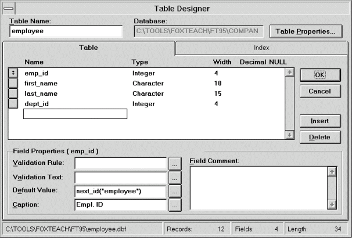Open the window control menu box
Screen dimensions: 352x238
point(9,9)
